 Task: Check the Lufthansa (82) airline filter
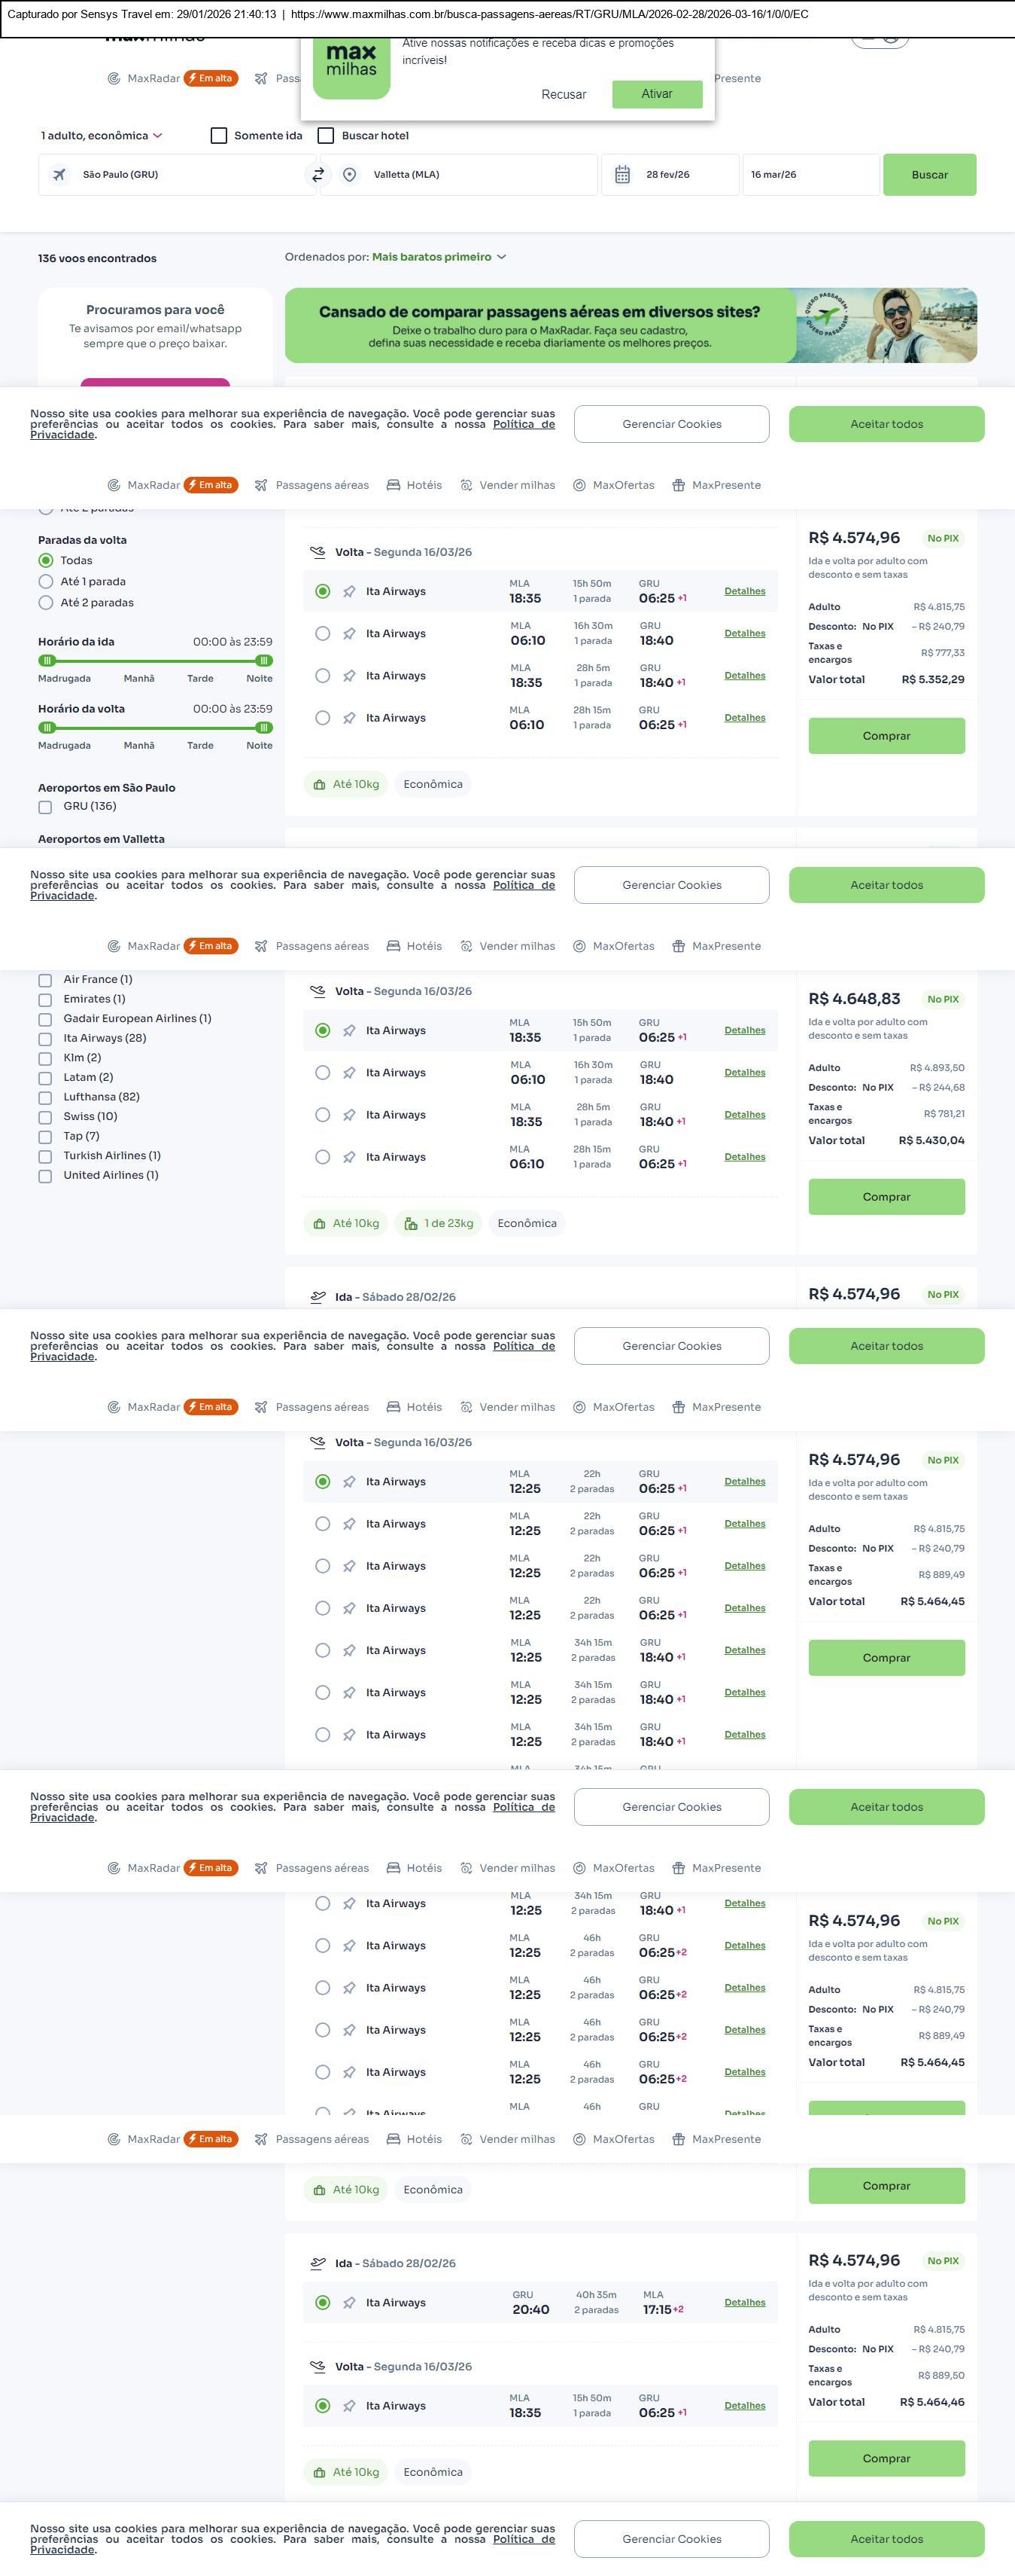click(45, 1098)
